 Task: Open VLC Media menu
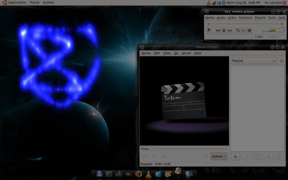click(x=210, y=18)
